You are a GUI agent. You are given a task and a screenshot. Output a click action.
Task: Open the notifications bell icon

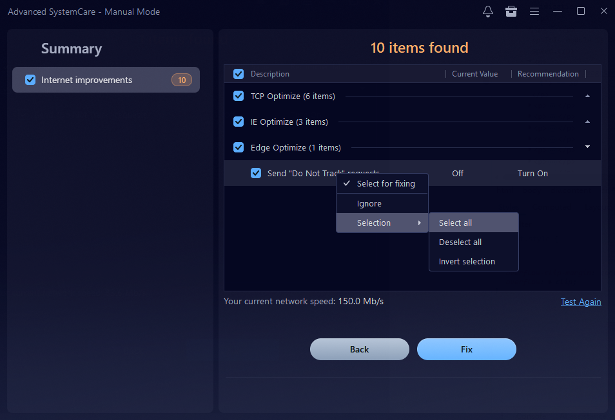(x=488, y=12)
